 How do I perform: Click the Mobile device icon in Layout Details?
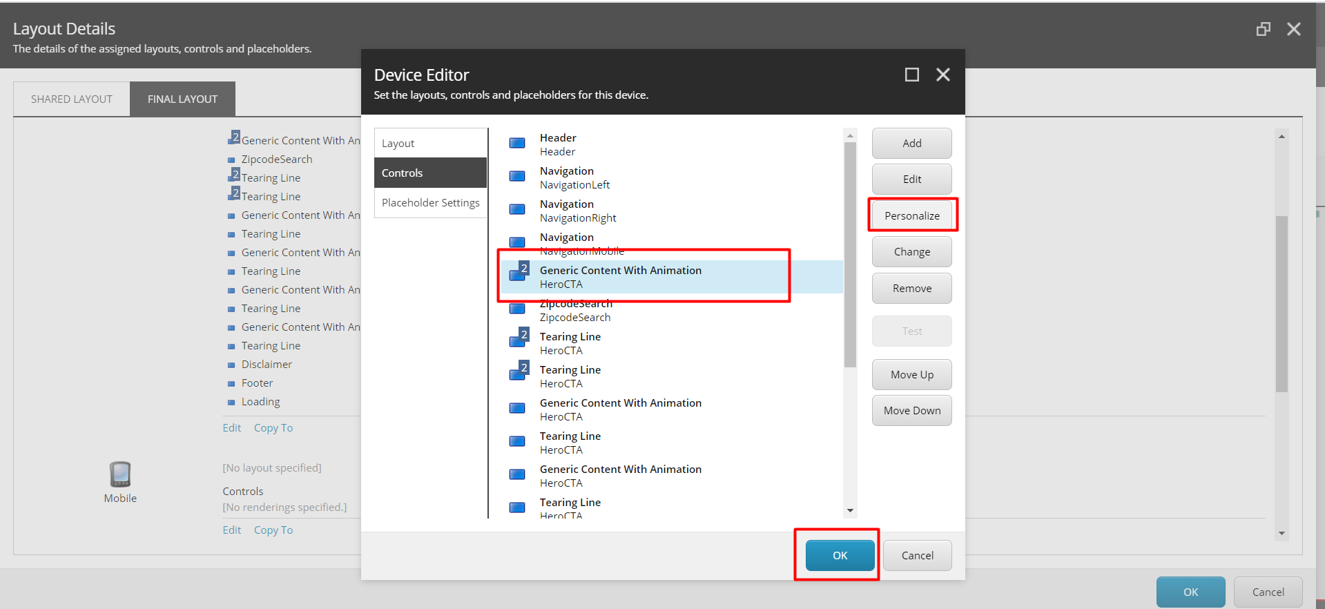[x=120, y=474]
